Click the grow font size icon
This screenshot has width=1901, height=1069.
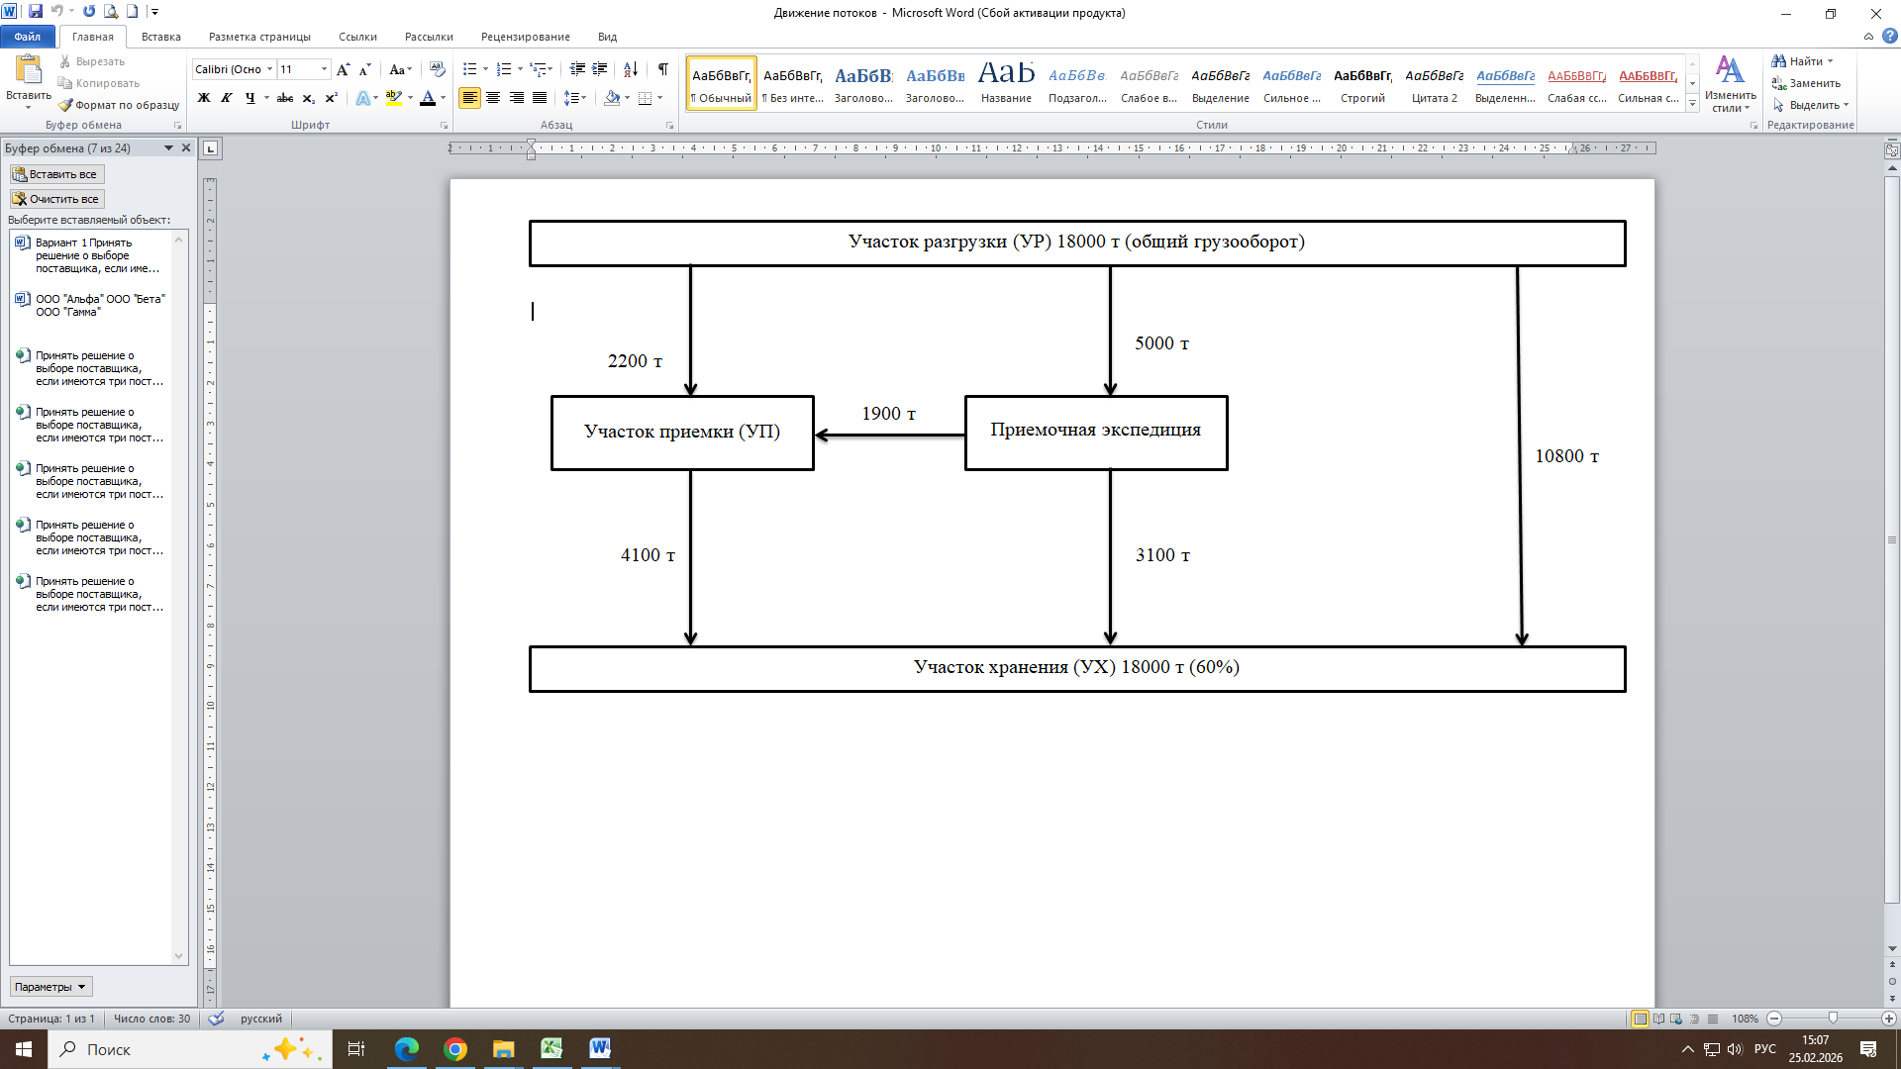click(x=343, y=69)
